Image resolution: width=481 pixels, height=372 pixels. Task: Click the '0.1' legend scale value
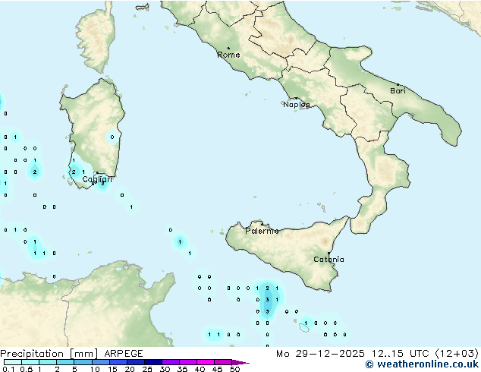pos(8,369)
